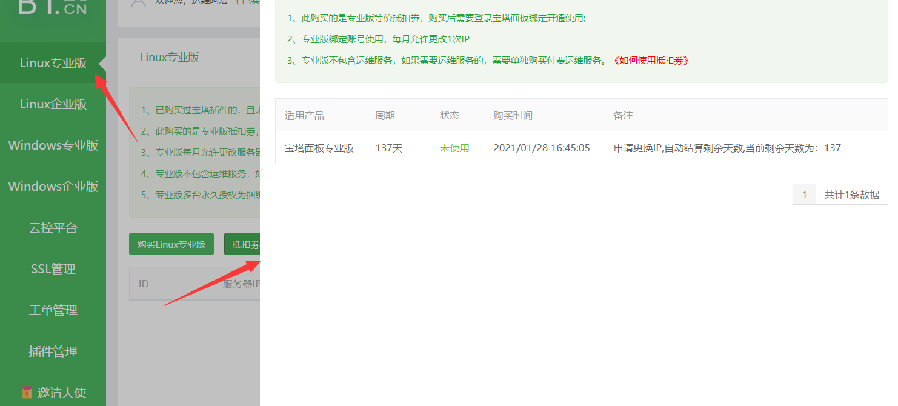Image resolution: width=898 pixels, height=406 pixels.
Task: Click the 抵扣券 button
Action: [242, 244]
